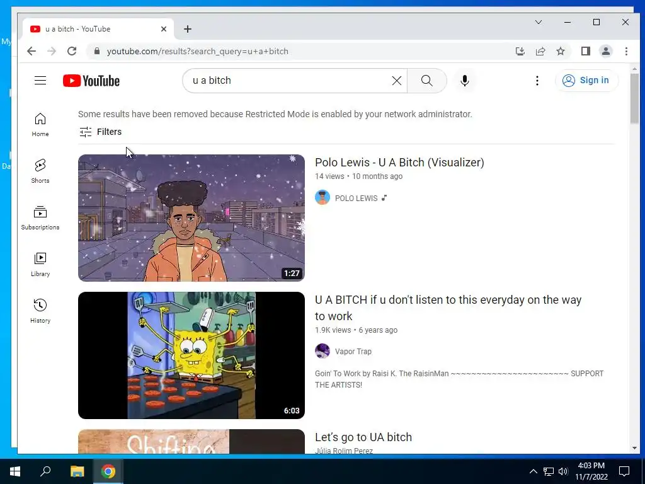Viewport: 645px width, 484px height.
Task: Start voice search with the microphone icon
Action: (x=464, y=81)
